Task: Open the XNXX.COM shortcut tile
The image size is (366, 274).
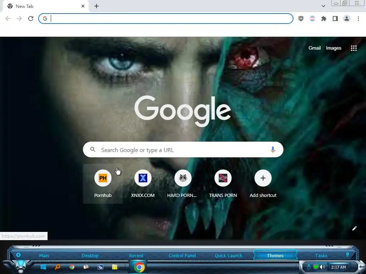Action: [x=143, y=184]
